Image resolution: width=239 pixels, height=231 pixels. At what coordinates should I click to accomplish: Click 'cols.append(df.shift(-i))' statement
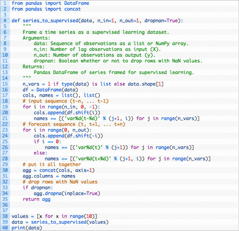click(x=68, y=136)
